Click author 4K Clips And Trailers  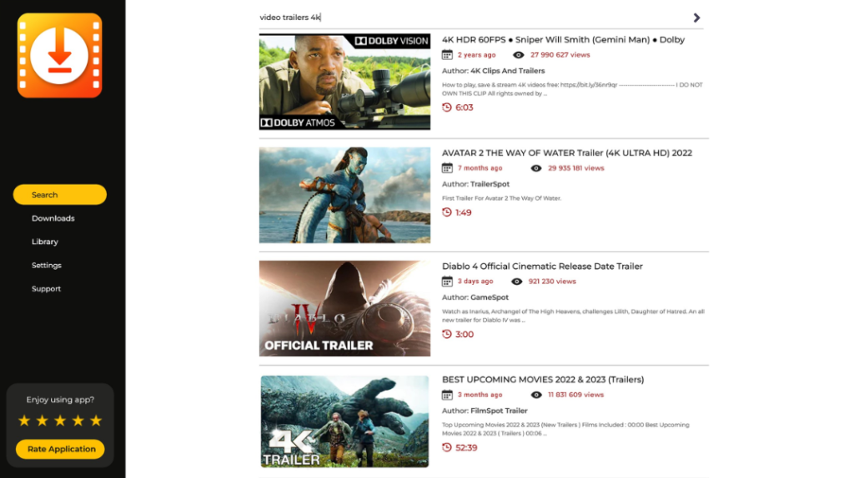(507, 71)
